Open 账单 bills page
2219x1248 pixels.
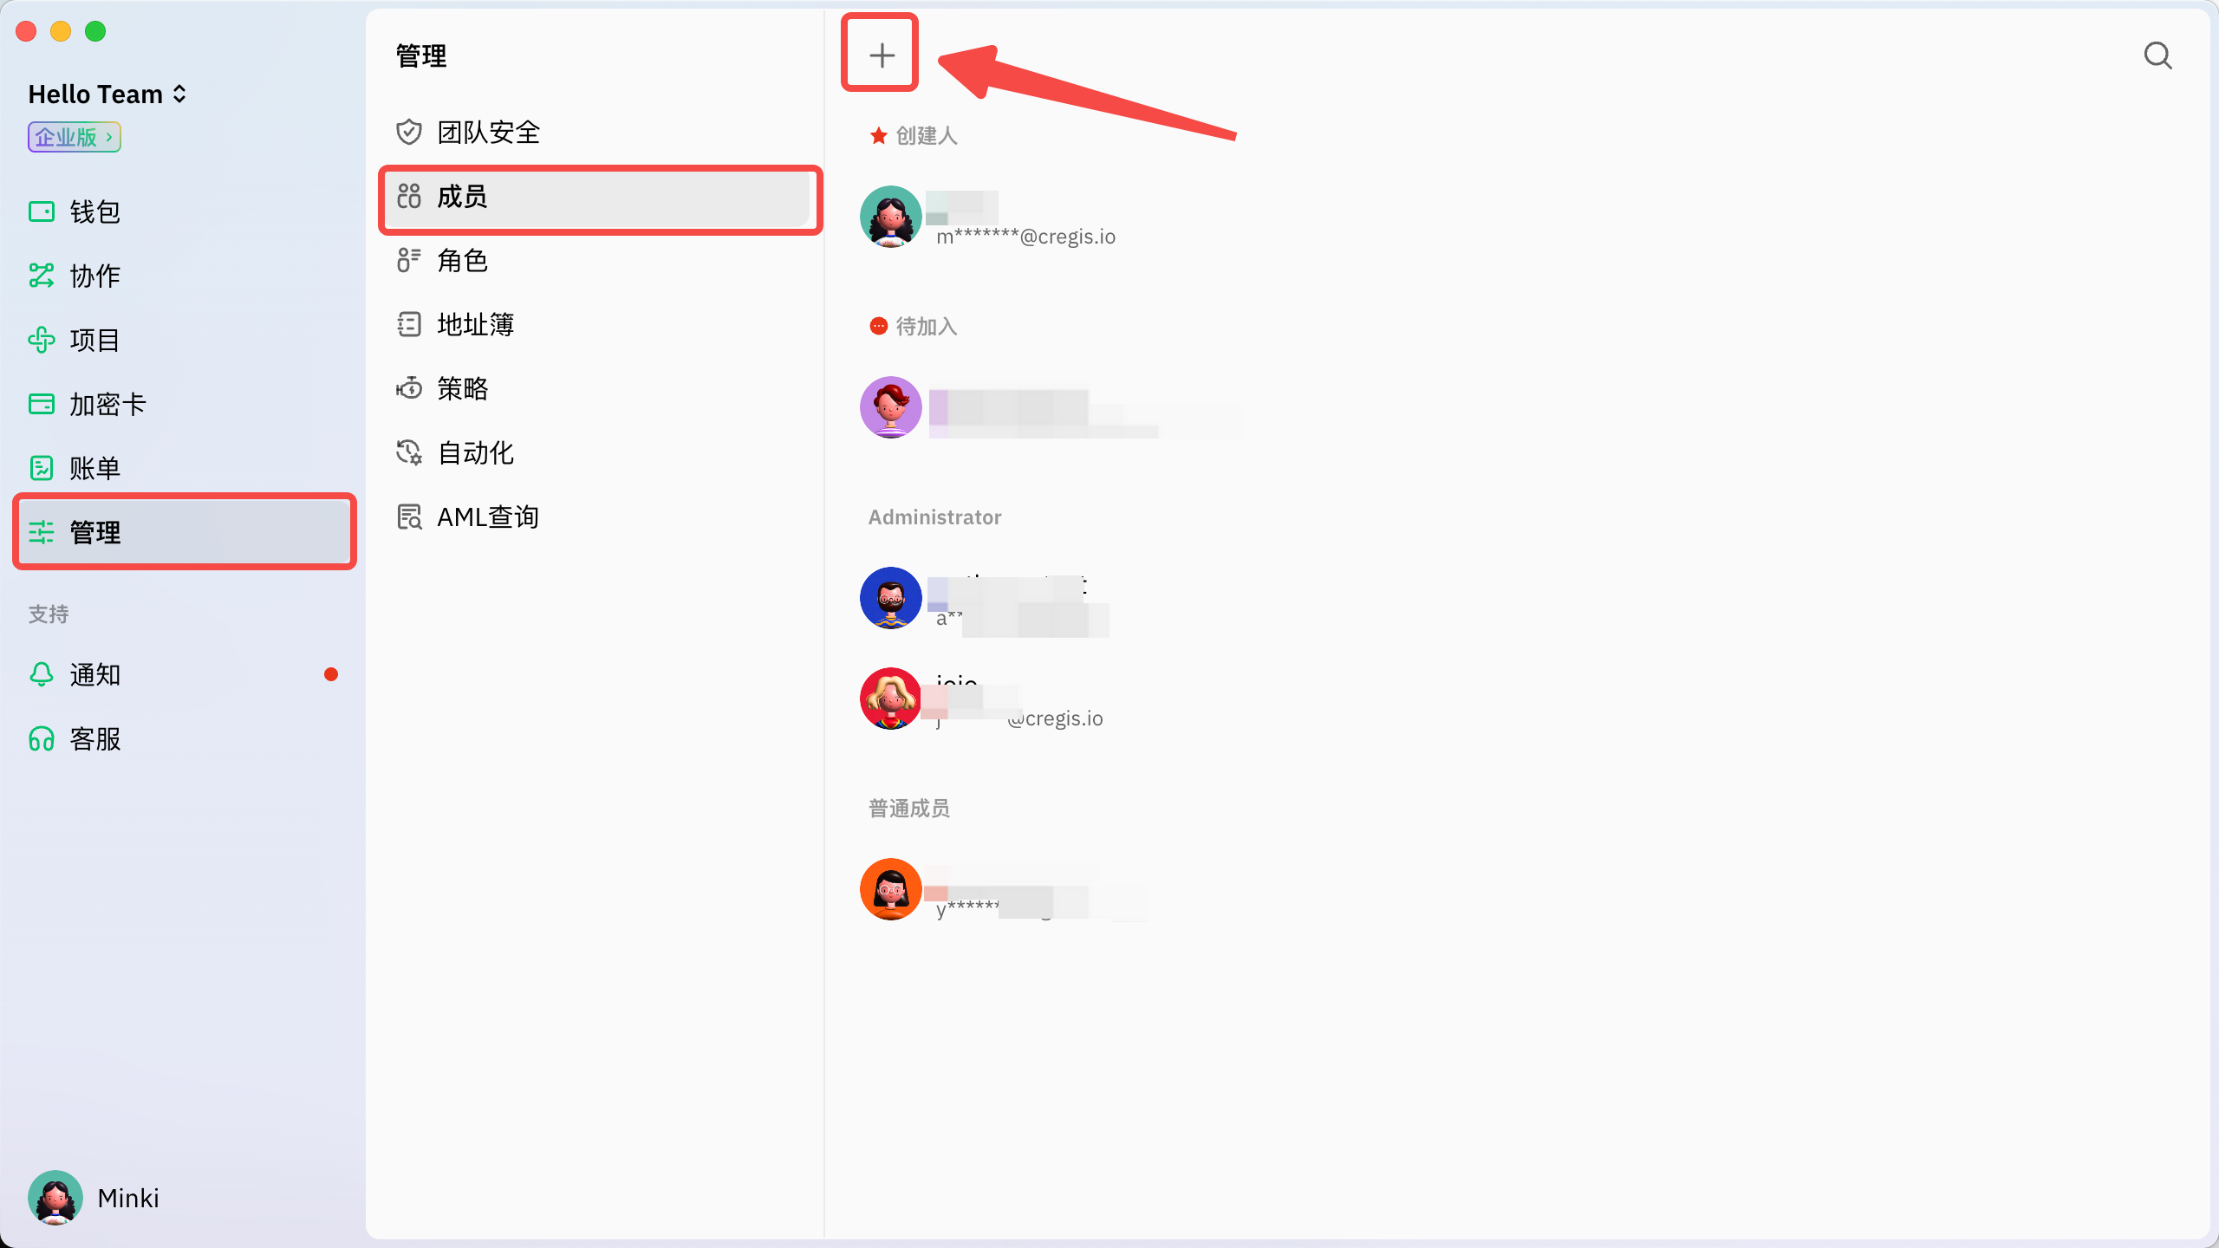(x=94, y=468)
